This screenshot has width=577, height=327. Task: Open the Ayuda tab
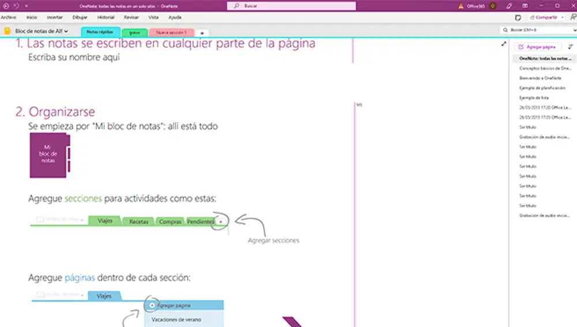click(175, 17)
